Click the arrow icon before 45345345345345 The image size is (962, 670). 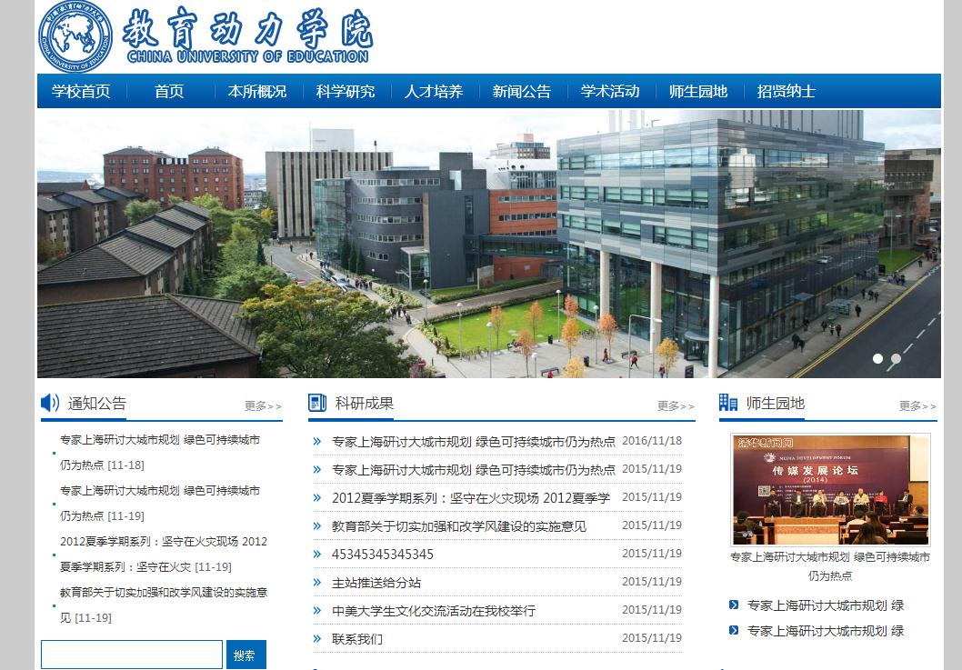click(317, 555)
